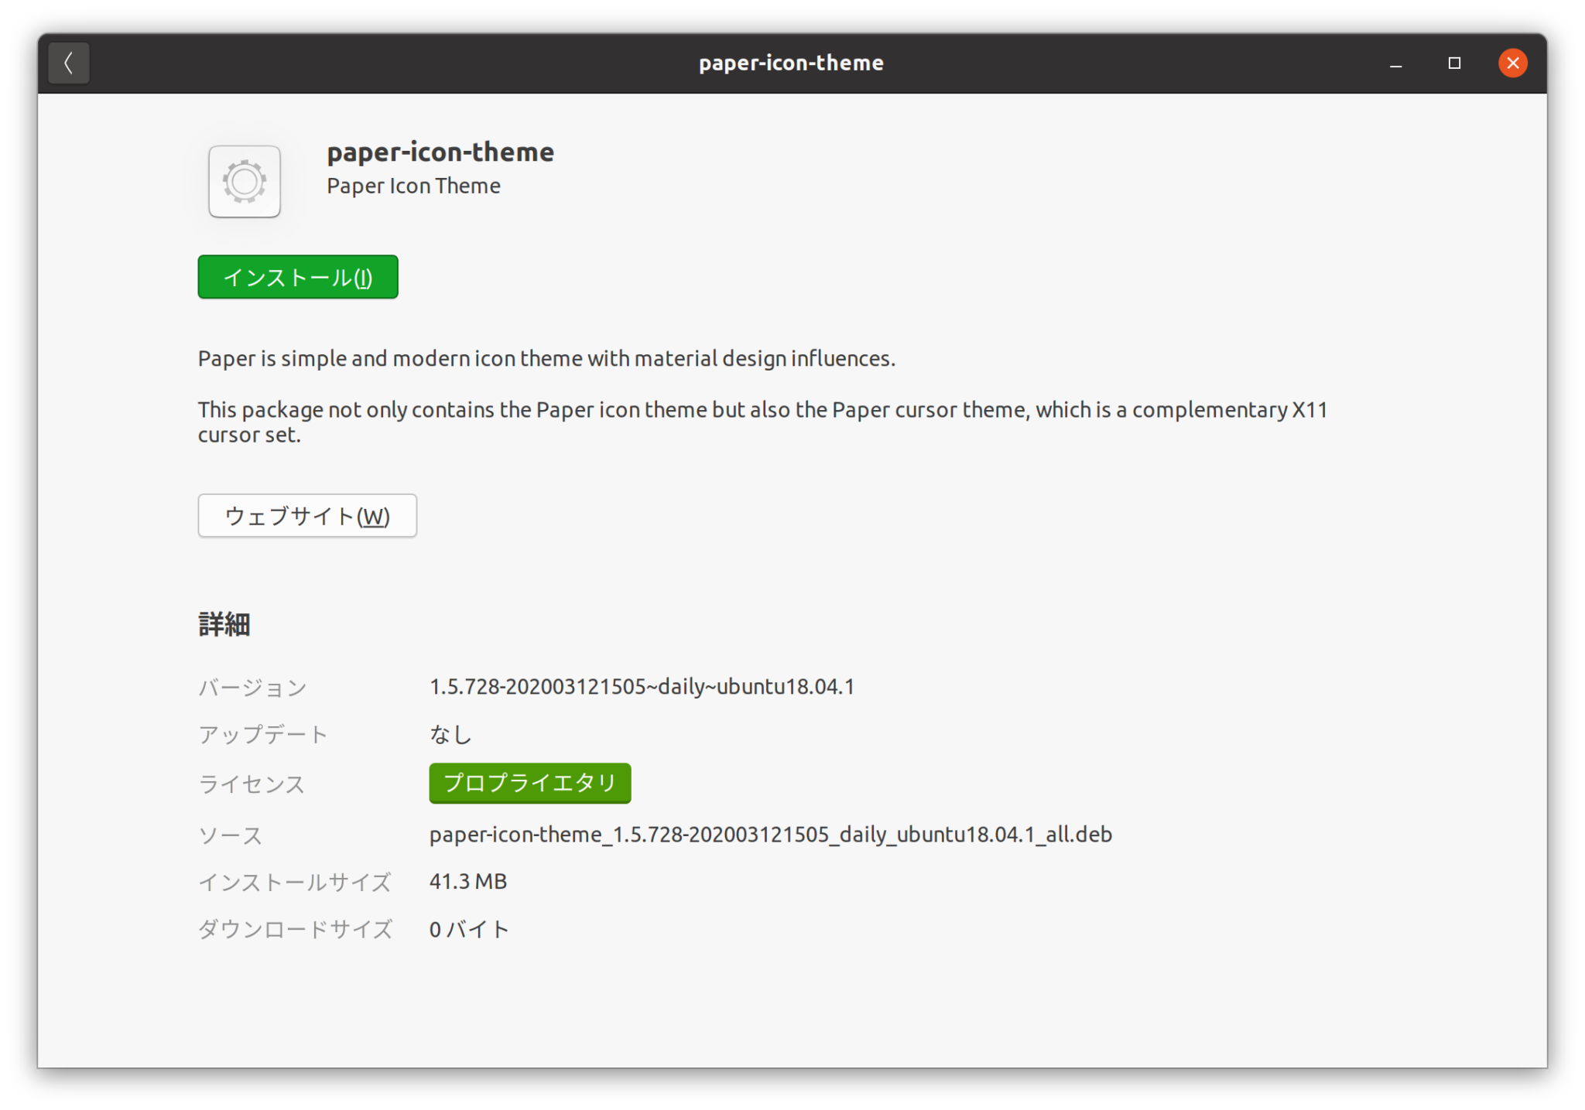Click the paper-icon-theme bold heading
The image size is (1585, 1110).
[x=440, y=152]
